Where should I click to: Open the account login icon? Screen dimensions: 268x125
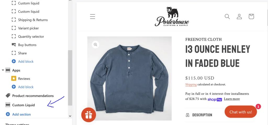[239, 16]
